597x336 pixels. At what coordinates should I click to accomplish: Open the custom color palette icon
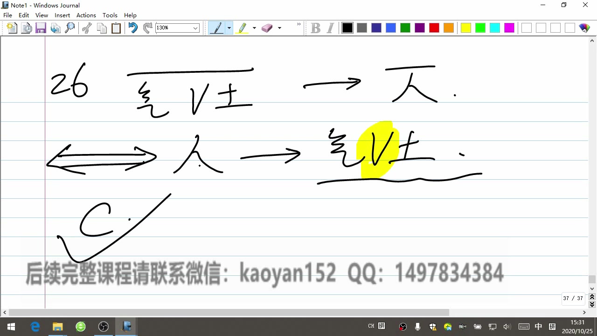[x=584, y=28]
